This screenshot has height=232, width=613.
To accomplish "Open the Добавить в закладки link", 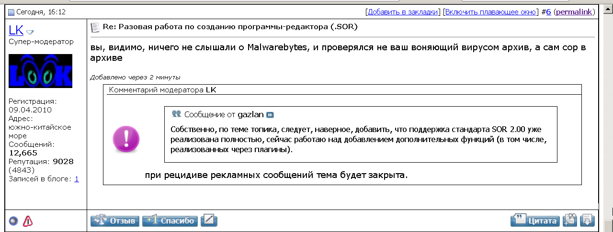I will 403,11.
